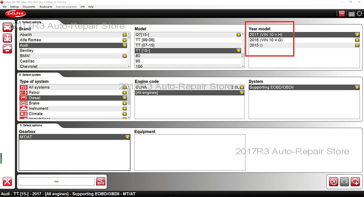Select the [All engines] row
Viewport: 364px width, 197px height.
189,92
